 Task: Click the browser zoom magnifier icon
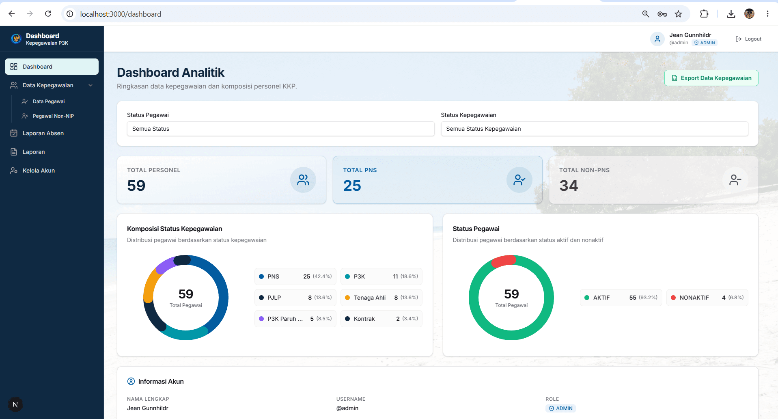coord(646,14)
